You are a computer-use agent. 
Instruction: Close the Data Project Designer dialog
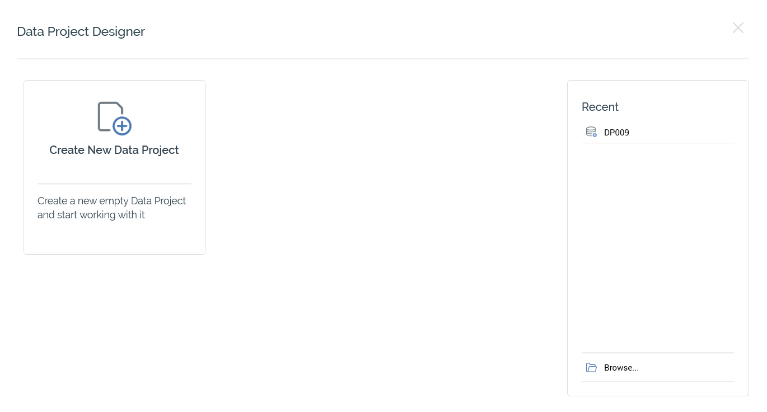[x=738, y=28]
